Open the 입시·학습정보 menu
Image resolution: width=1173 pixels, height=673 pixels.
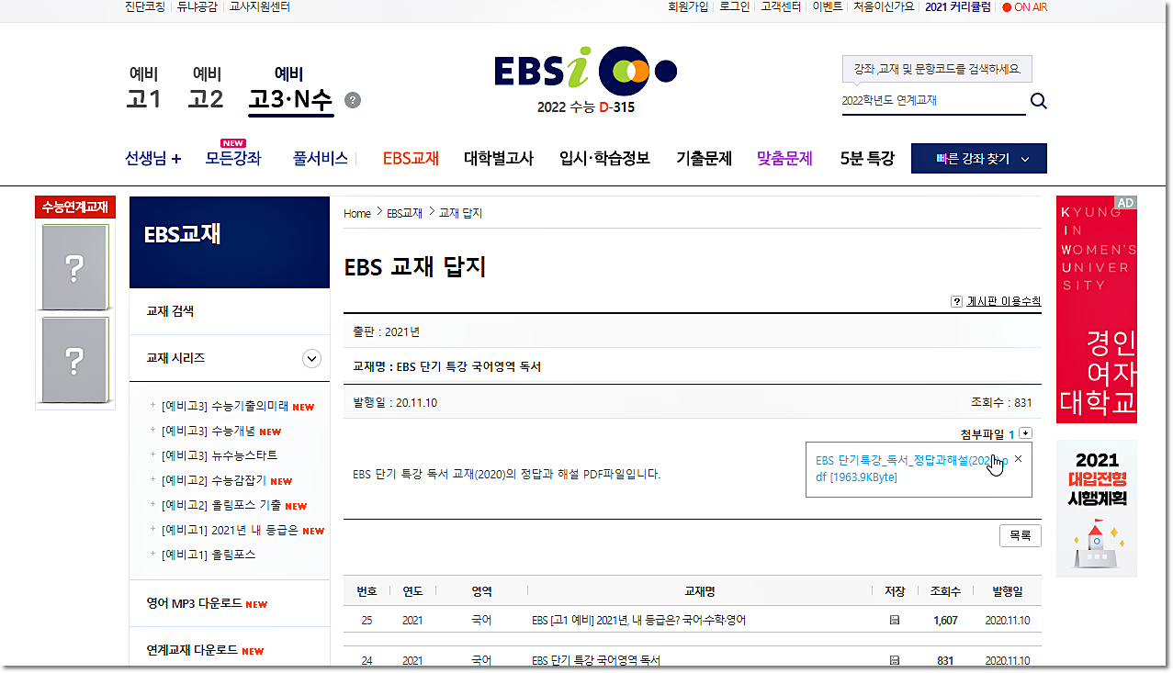[x=604, y=159]
